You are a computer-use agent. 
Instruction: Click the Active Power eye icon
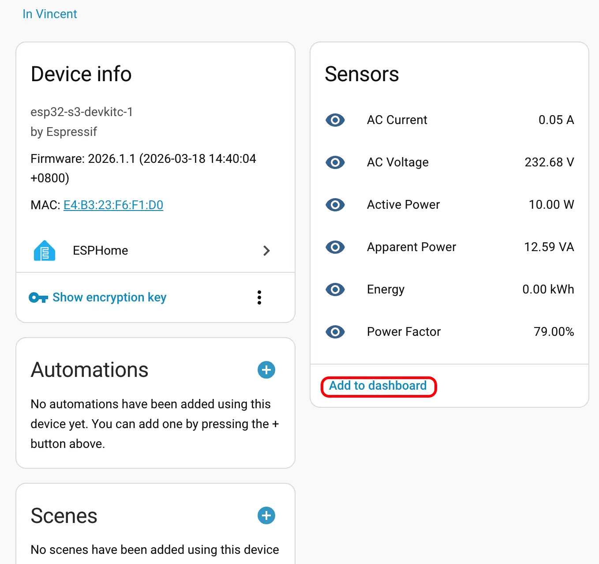point(335,205)
